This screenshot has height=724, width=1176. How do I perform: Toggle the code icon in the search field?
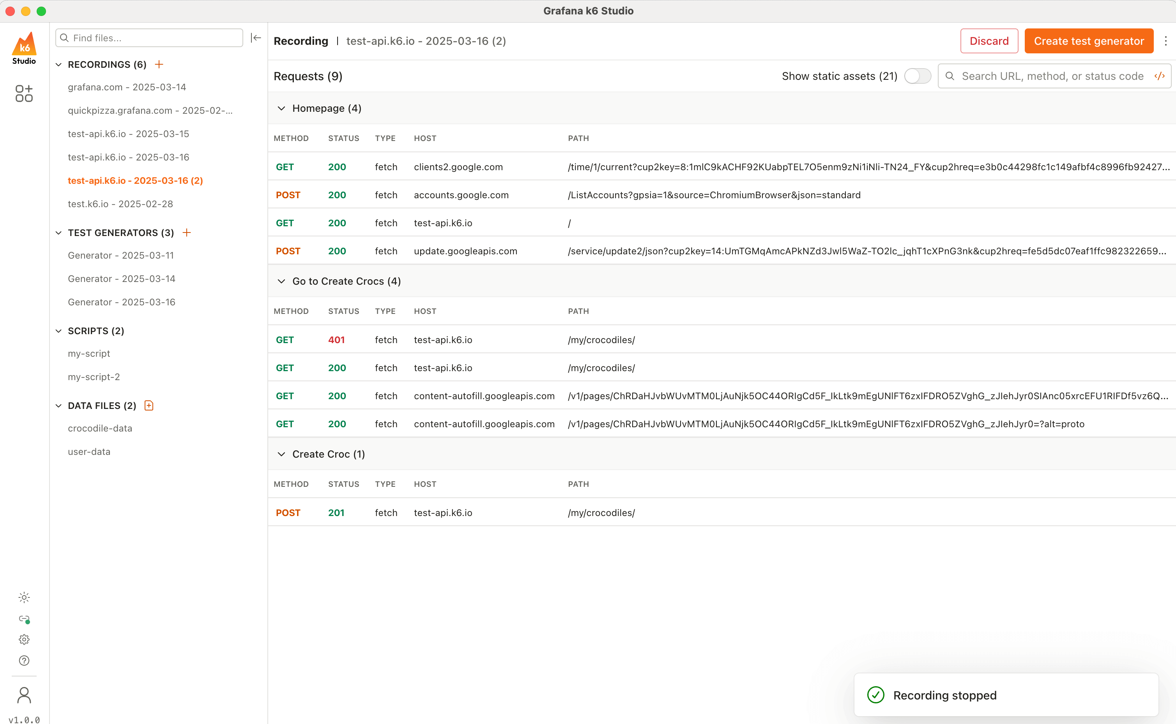pos(1159,76)
